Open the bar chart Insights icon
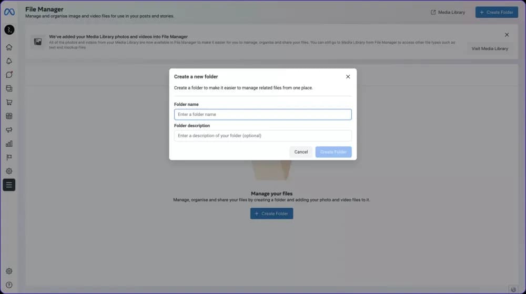Image resolution: width=526 pixels, height=294 pixels. tap(9, 144)
